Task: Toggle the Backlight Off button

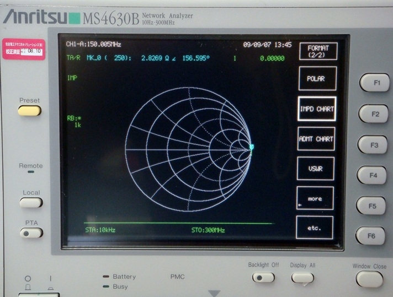Action: (x=263, y=278)
